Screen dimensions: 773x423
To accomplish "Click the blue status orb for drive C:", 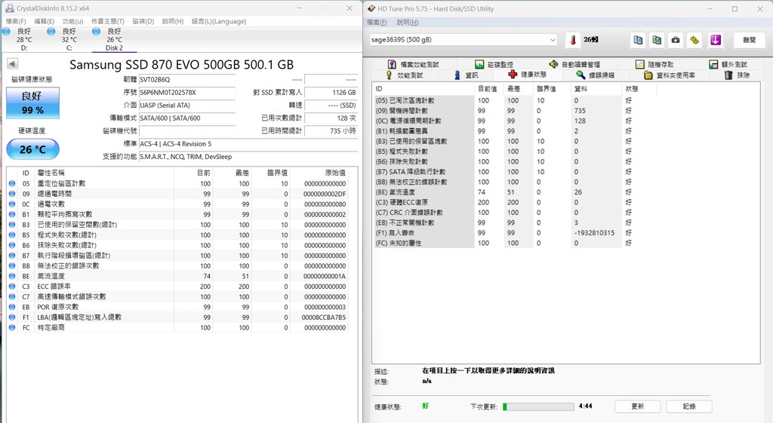I will (51, 32).
